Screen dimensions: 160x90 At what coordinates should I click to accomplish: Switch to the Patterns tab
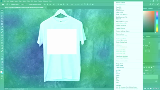(x=150, y=9)
